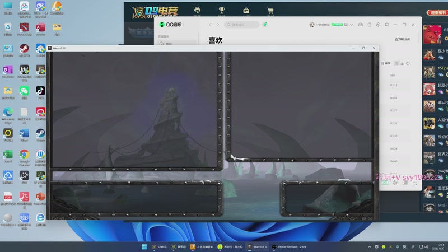Screen dimensions: 448x252
Task: Click the QQ Music search box
Action: coord(242,25)
